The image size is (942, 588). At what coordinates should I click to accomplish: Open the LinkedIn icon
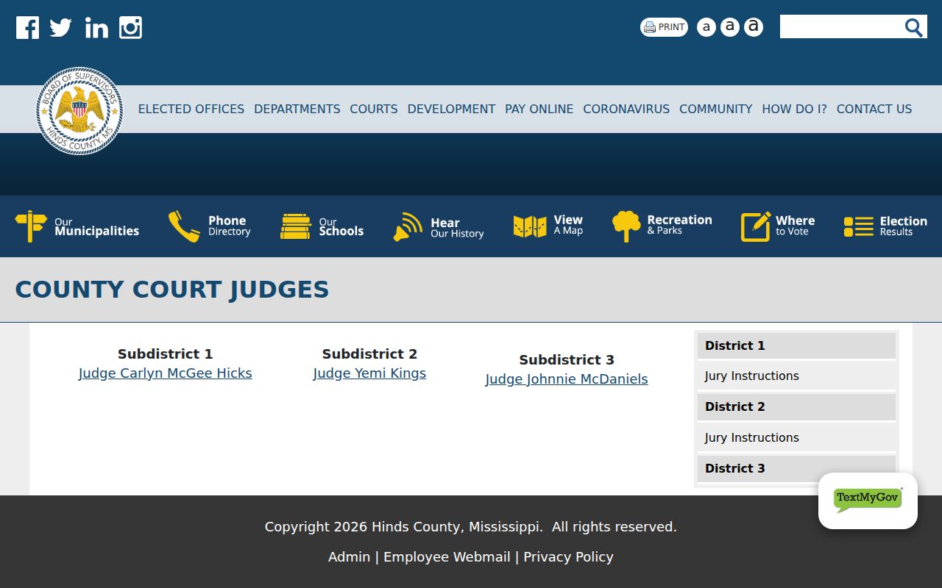point(96,28)
